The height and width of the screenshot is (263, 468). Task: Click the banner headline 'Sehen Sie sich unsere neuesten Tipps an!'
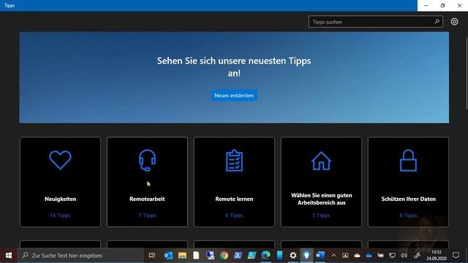234,66
